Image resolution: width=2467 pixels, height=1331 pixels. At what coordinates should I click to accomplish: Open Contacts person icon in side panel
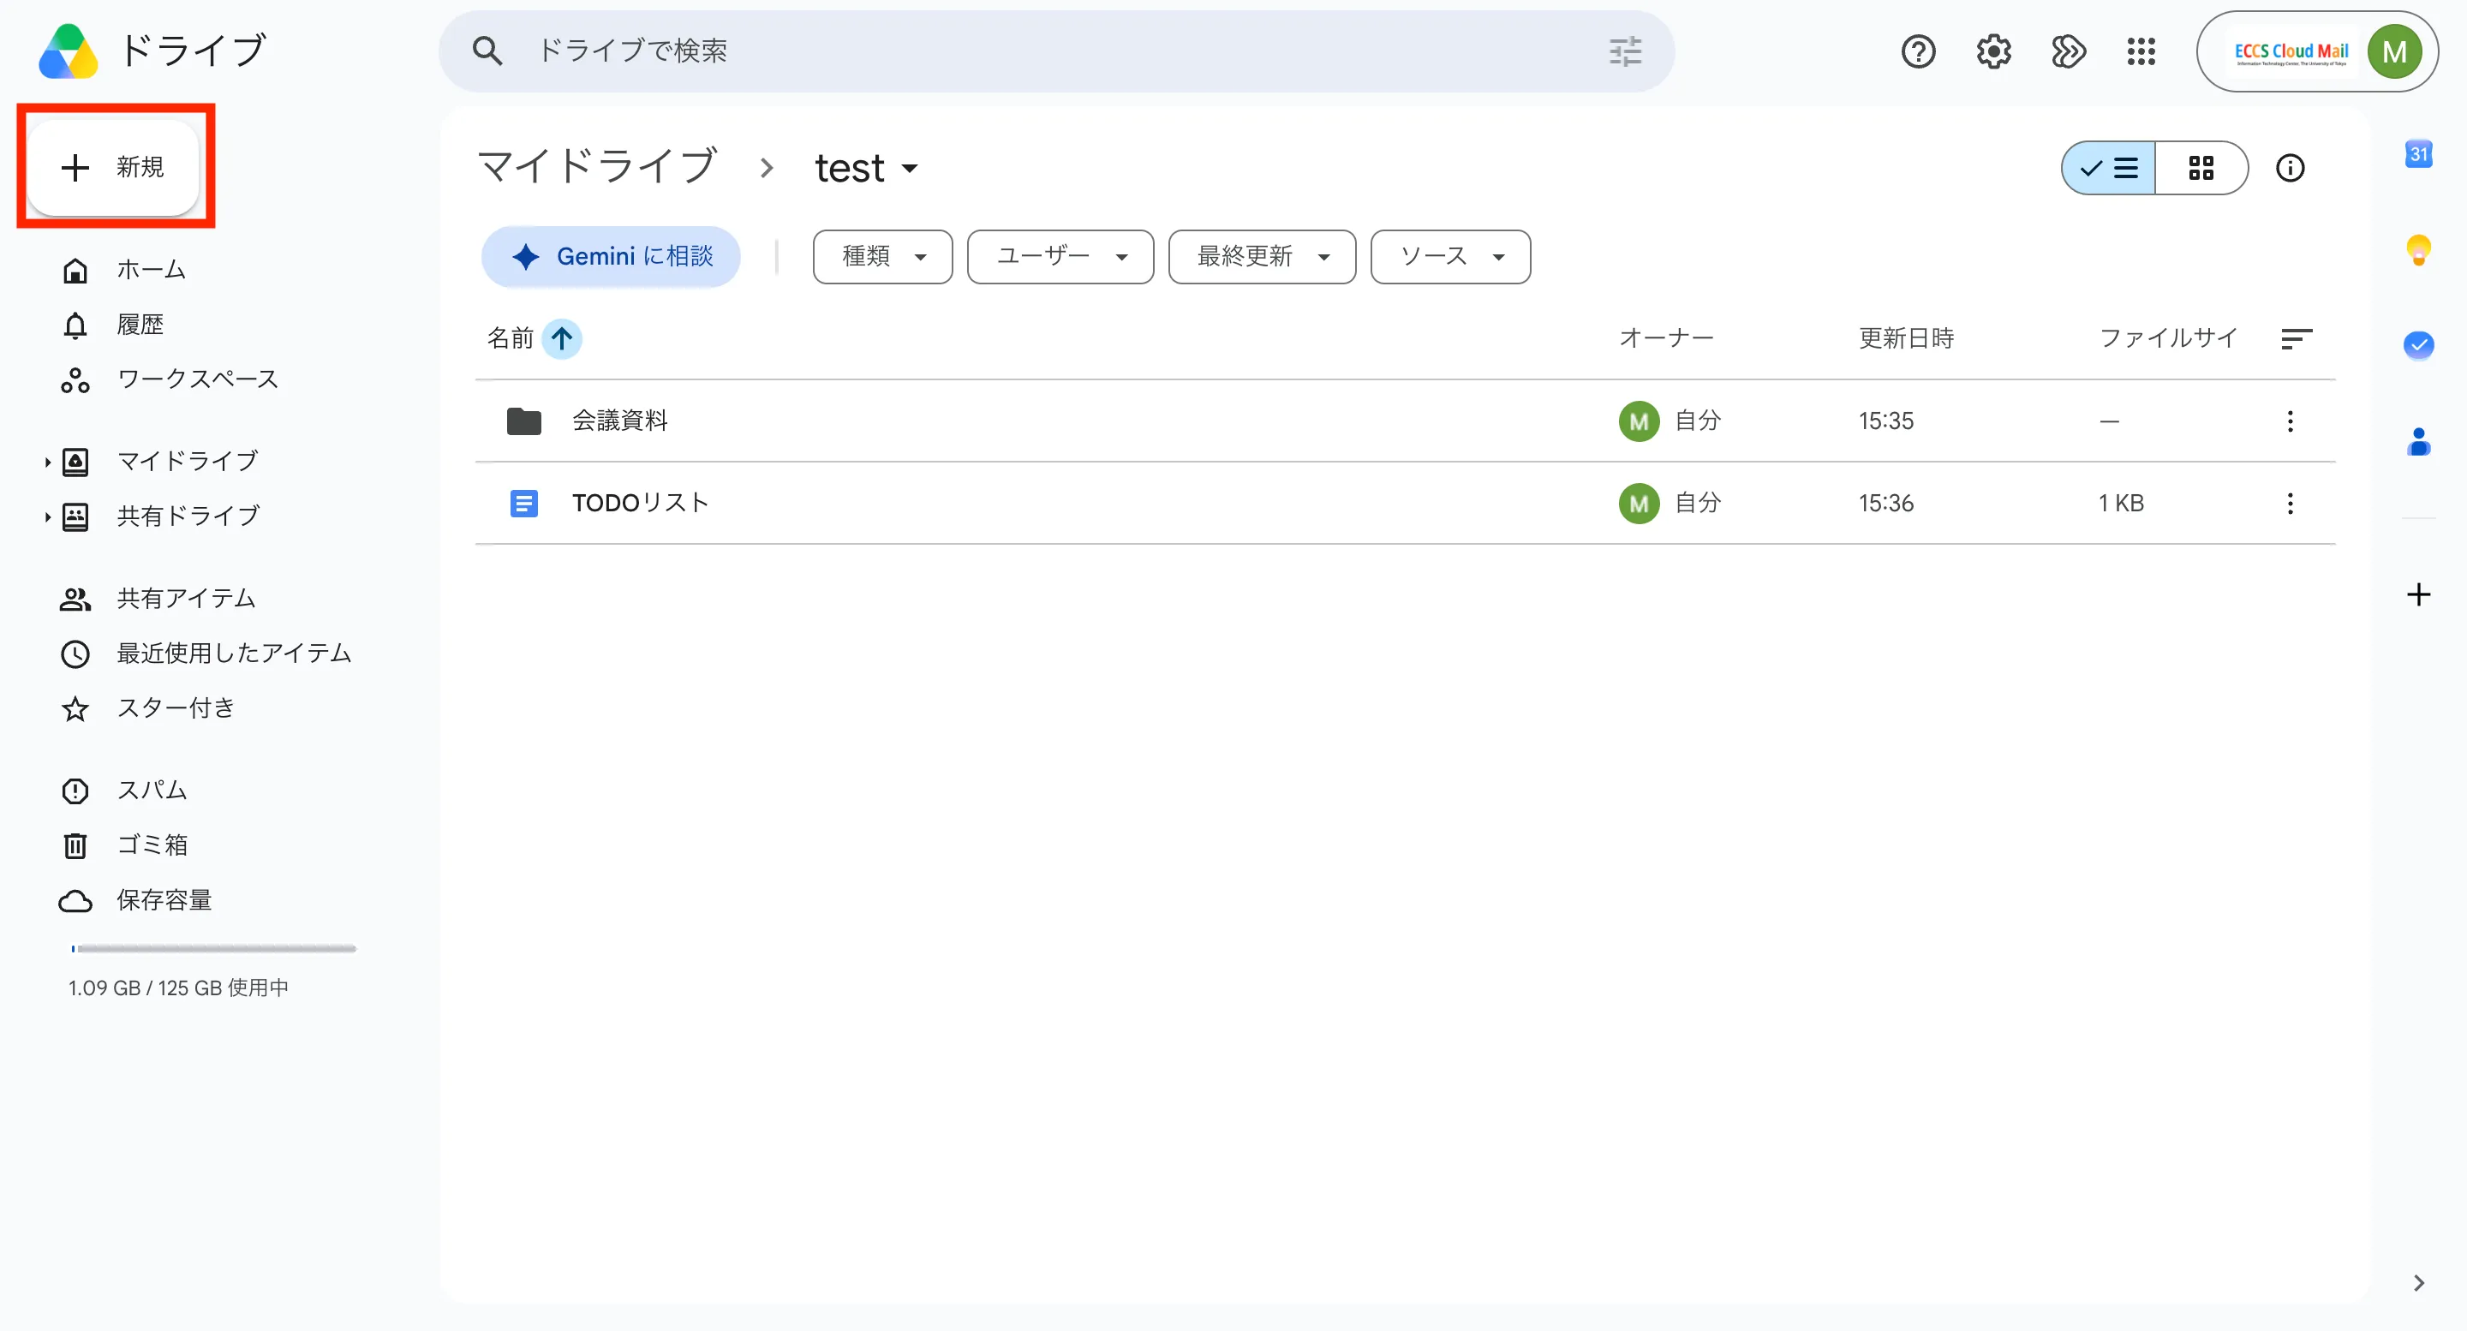(2419, 441)
